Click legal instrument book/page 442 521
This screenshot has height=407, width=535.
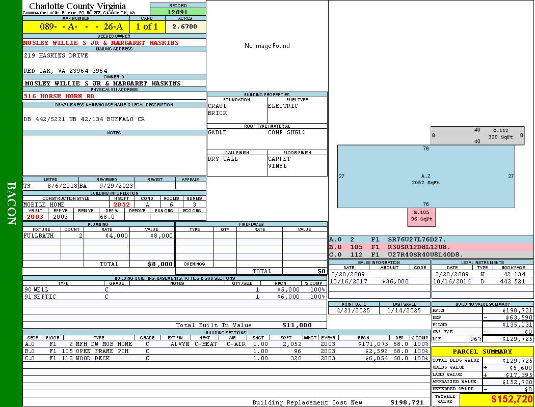[x=513, y=281]
